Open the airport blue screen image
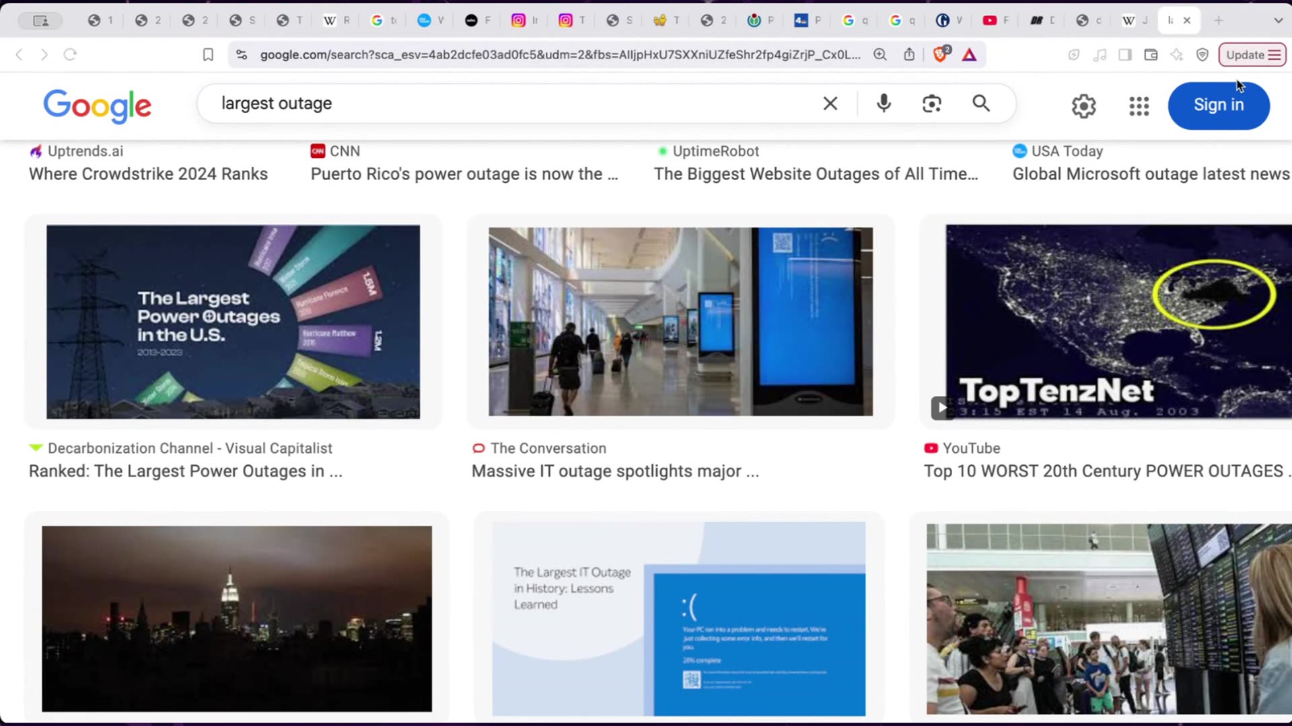 pos(680,321)
